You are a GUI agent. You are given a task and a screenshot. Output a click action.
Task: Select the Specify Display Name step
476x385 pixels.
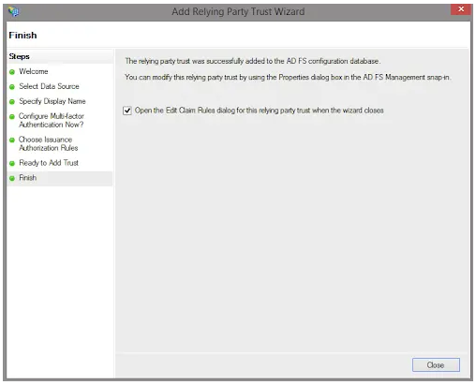coord(52,101)
